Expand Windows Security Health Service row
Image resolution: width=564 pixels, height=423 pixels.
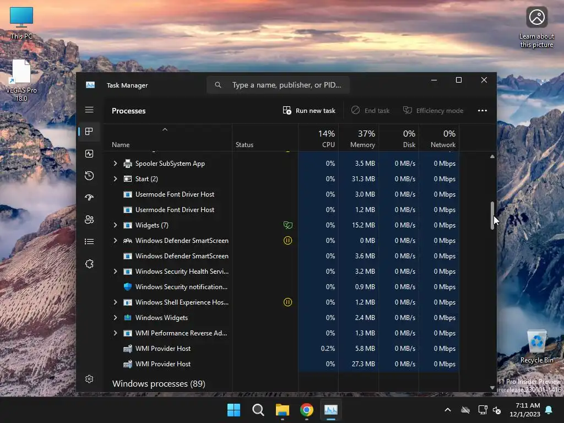[x=115, y=271]
